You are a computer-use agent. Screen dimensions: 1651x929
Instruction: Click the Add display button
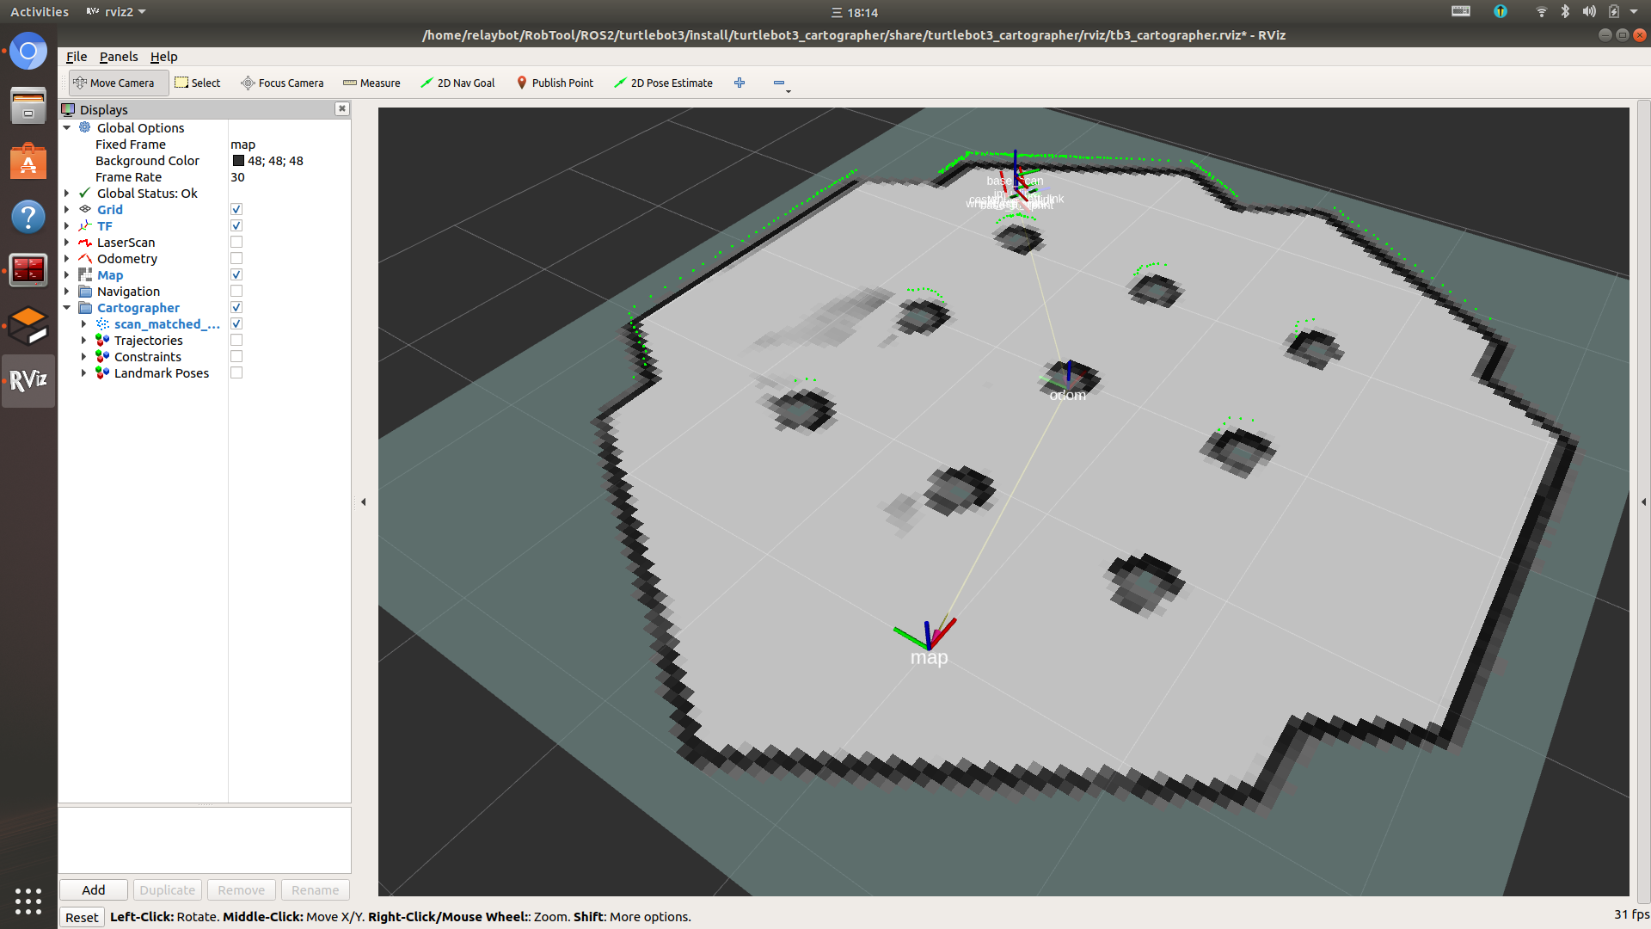[x=93, y=889]
